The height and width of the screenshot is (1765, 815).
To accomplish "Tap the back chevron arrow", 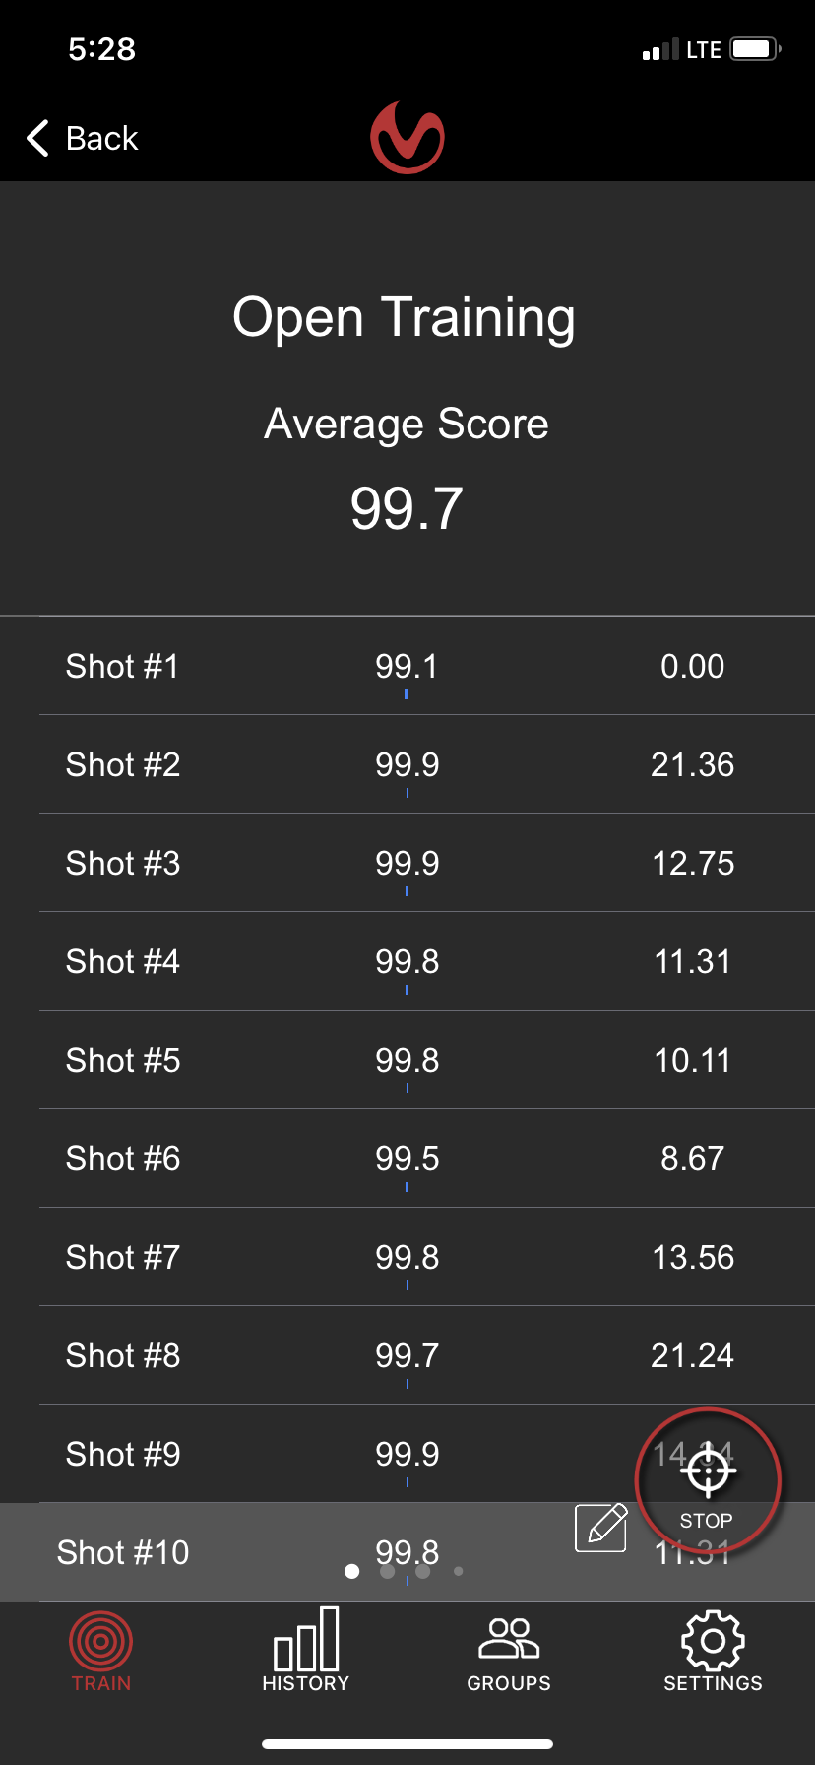I will point(37,138).
